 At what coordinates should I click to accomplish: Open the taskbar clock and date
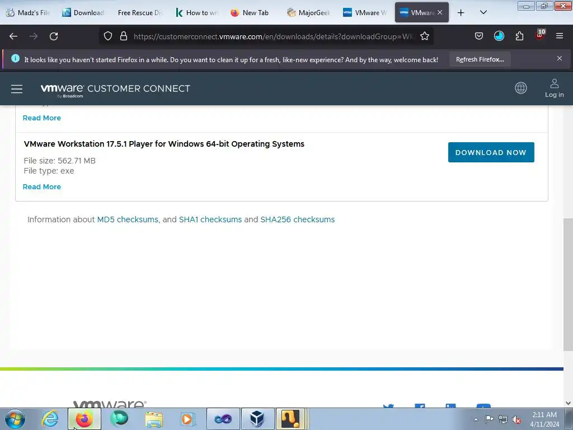point(544,419)
